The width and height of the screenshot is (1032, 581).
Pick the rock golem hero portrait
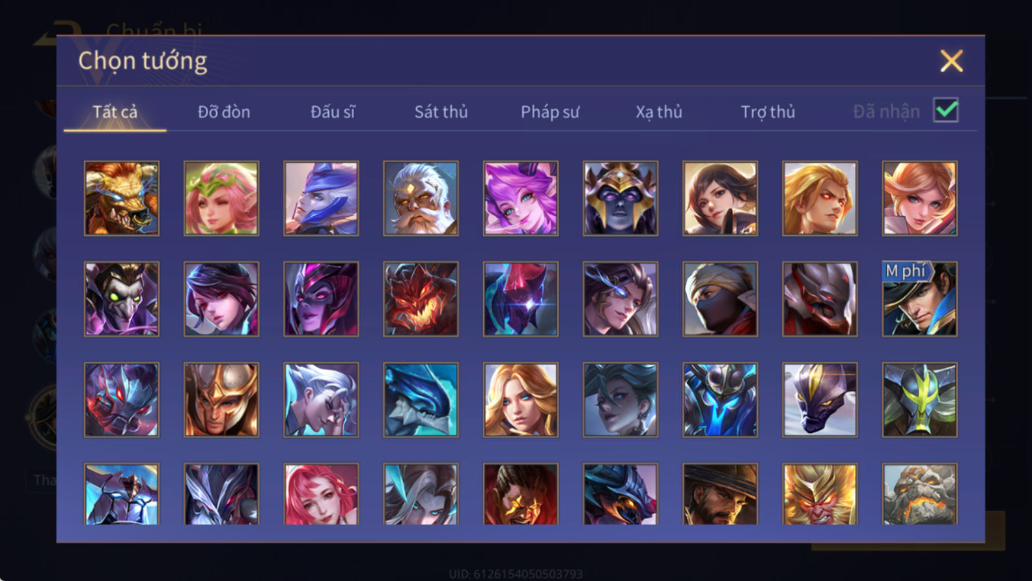click(x=919, y=494)
